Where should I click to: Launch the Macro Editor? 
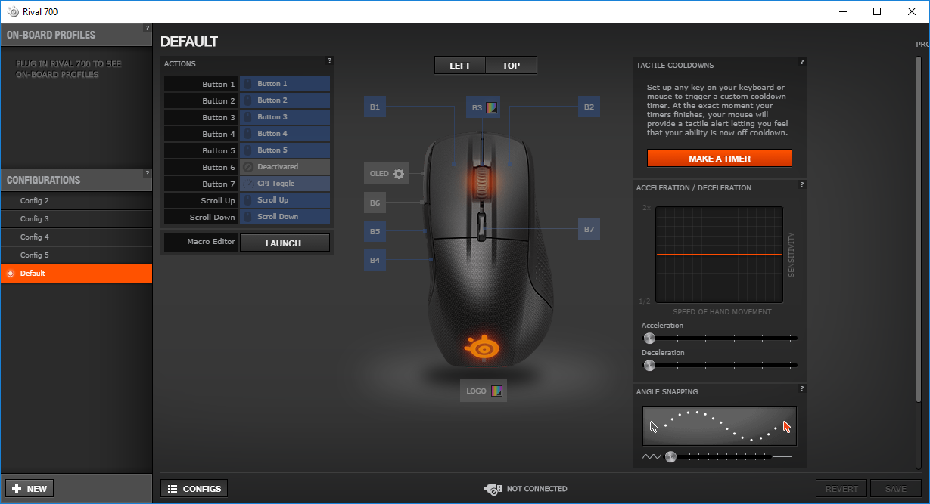285,242
